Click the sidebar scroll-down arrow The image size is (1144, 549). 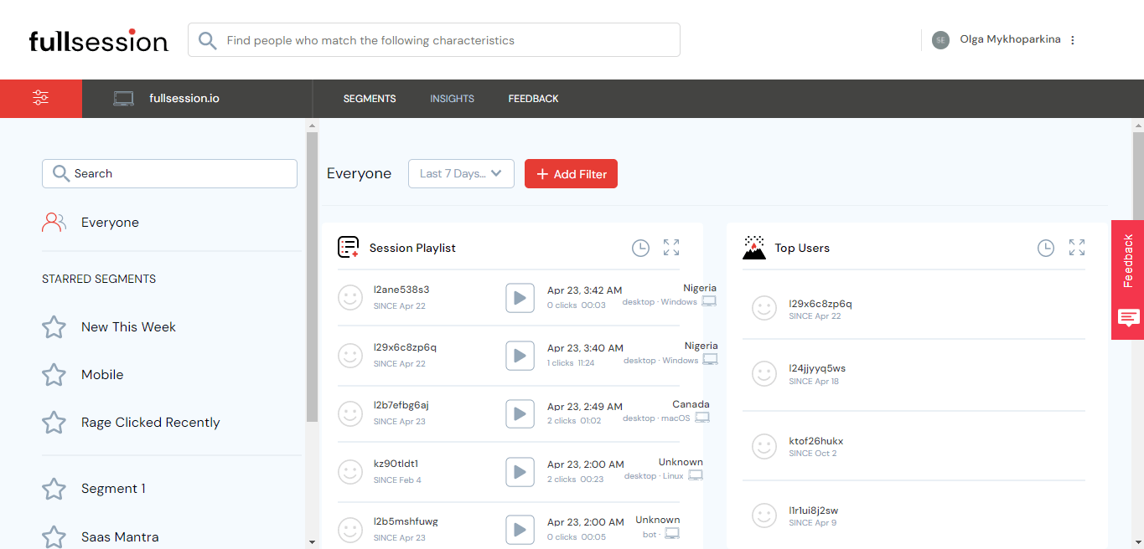[312, 542]
